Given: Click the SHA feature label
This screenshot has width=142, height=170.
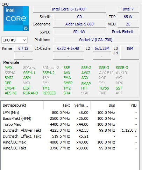Looking at the screenshot, I should click(67, 93).
